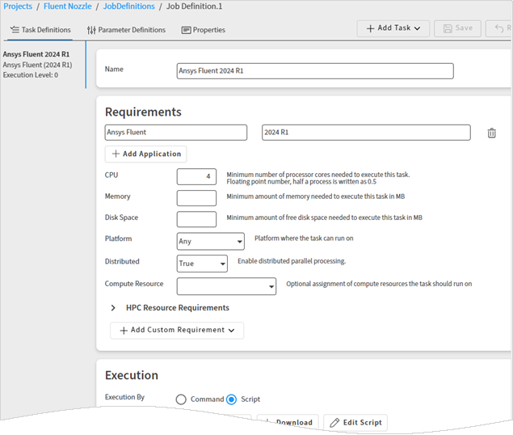Click the Download button

tap(288, 423)
